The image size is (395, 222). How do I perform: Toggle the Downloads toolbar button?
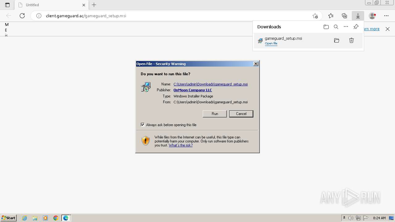pos(358,16)
